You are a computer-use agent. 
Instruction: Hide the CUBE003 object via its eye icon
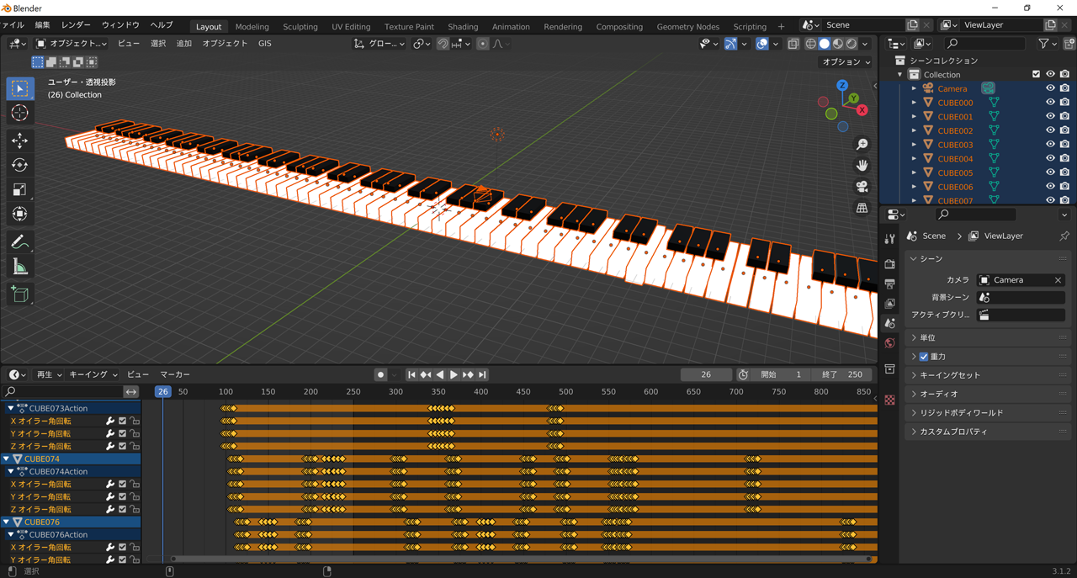(x=1049, y=145)
